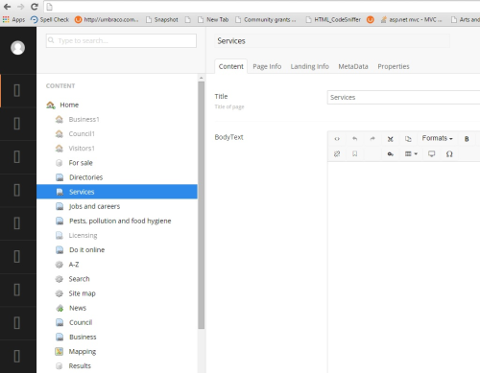The width and height of the screenshot is (480, 373).
Task: Select the Visitors1 tree node
Action: (x=82, y=149)
